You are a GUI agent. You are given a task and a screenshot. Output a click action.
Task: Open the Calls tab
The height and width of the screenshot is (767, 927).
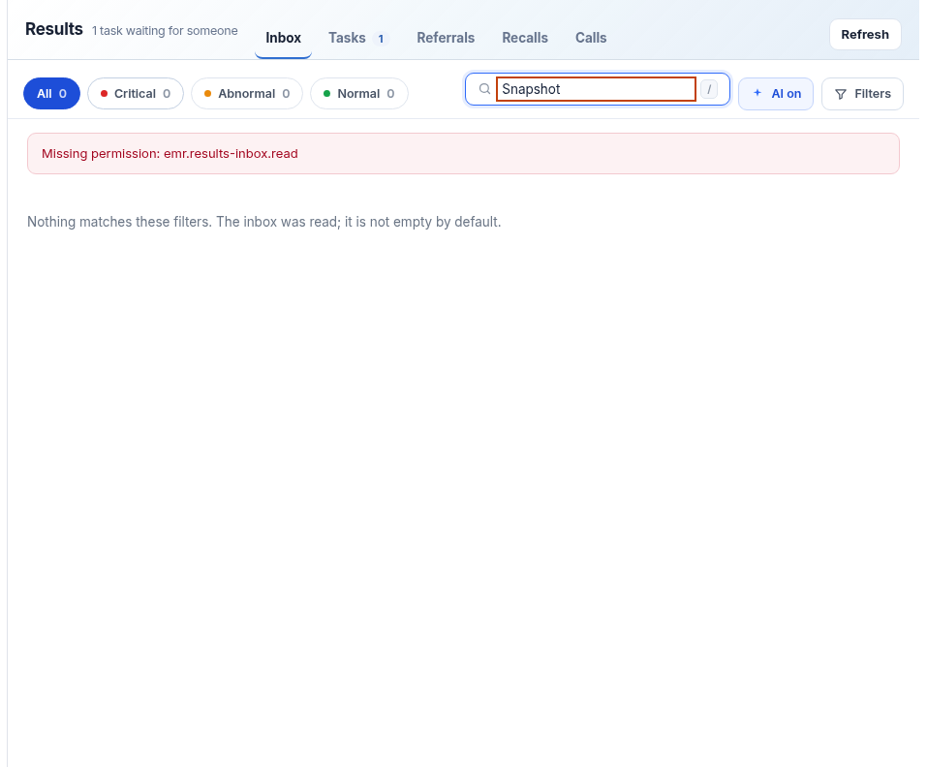[591, 38]
